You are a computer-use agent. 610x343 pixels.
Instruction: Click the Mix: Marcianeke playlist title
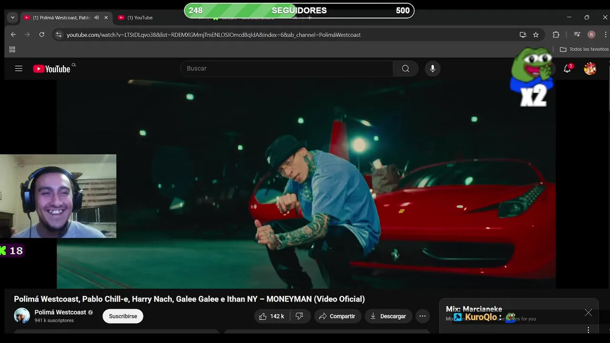(x=474, y=309)
